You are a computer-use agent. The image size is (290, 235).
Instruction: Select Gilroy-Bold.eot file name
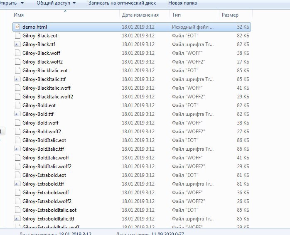tap(39, 105)
